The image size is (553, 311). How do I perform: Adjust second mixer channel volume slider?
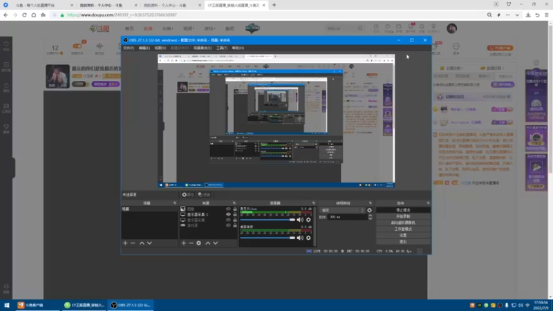tap(268, 238)
